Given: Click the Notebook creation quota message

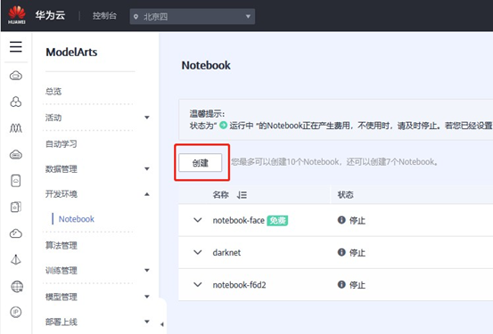Looking at the screenshot, I should 334,162.
